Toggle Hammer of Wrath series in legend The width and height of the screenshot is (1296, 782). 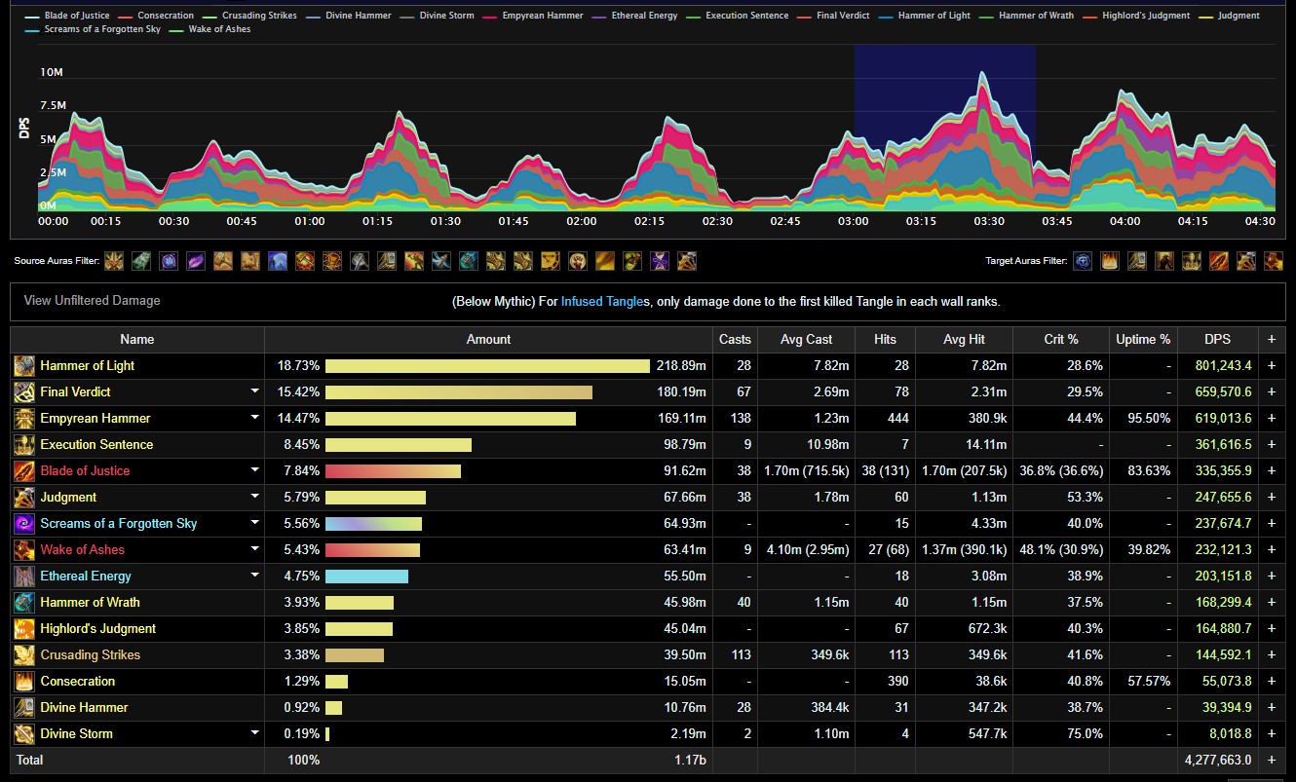tap(1029, 16)
